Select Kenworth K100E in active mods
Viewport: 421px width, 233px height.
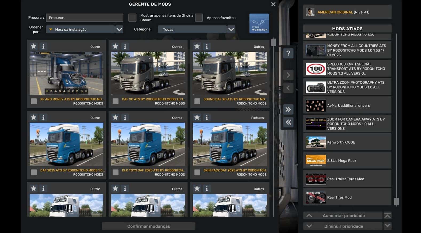pos(347,142)
